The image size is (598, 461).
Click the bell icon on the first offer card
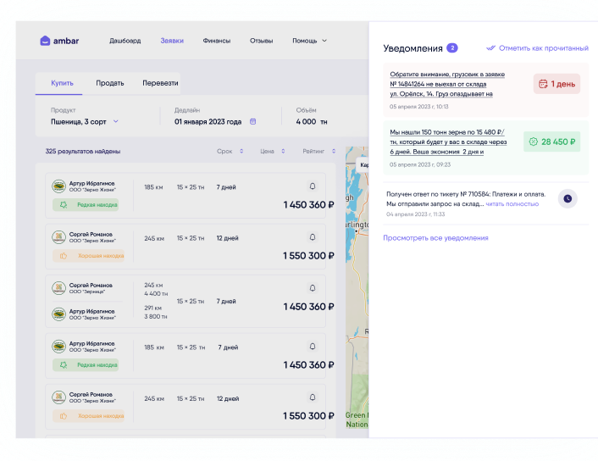pyautogui.click(x=312, y=186)
